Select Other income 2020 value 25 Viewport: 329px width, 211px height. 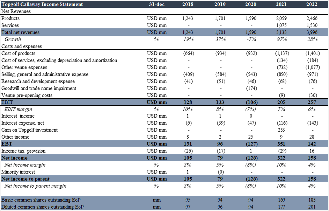point(250,137)
